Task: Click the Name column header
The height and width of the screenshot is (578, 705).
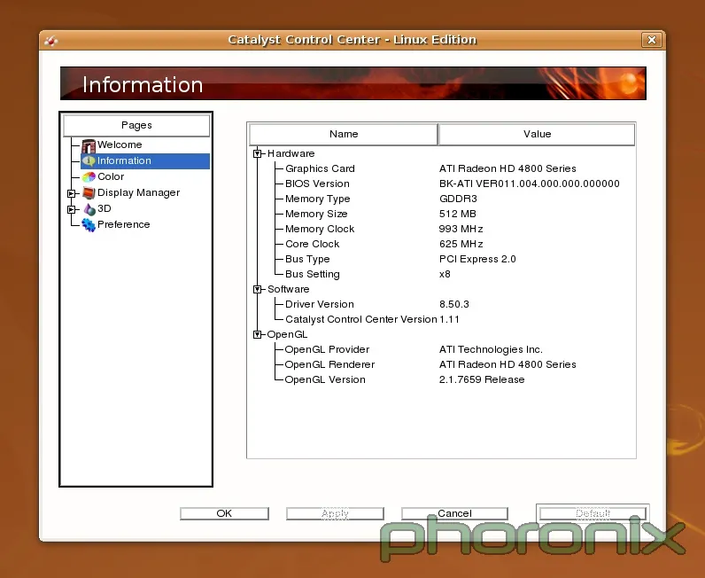Action: coord(344,134)
